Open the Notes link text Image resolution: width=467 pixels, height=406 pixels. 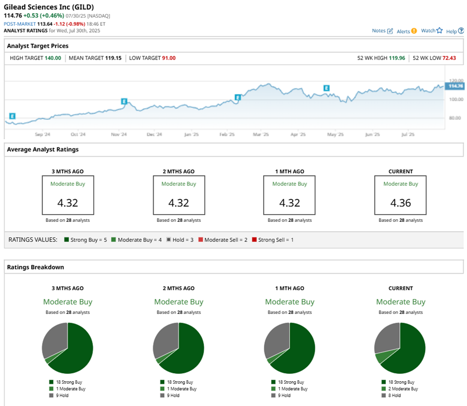coord(379,31)
